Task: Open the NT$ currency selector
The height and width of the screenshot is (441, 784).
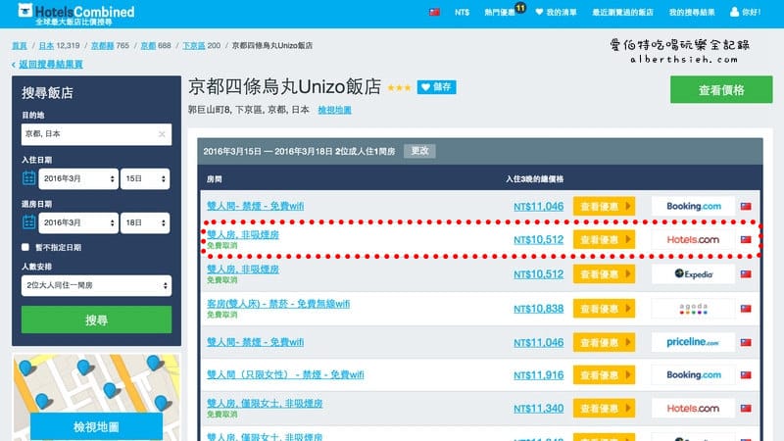Action: [462, 12]
